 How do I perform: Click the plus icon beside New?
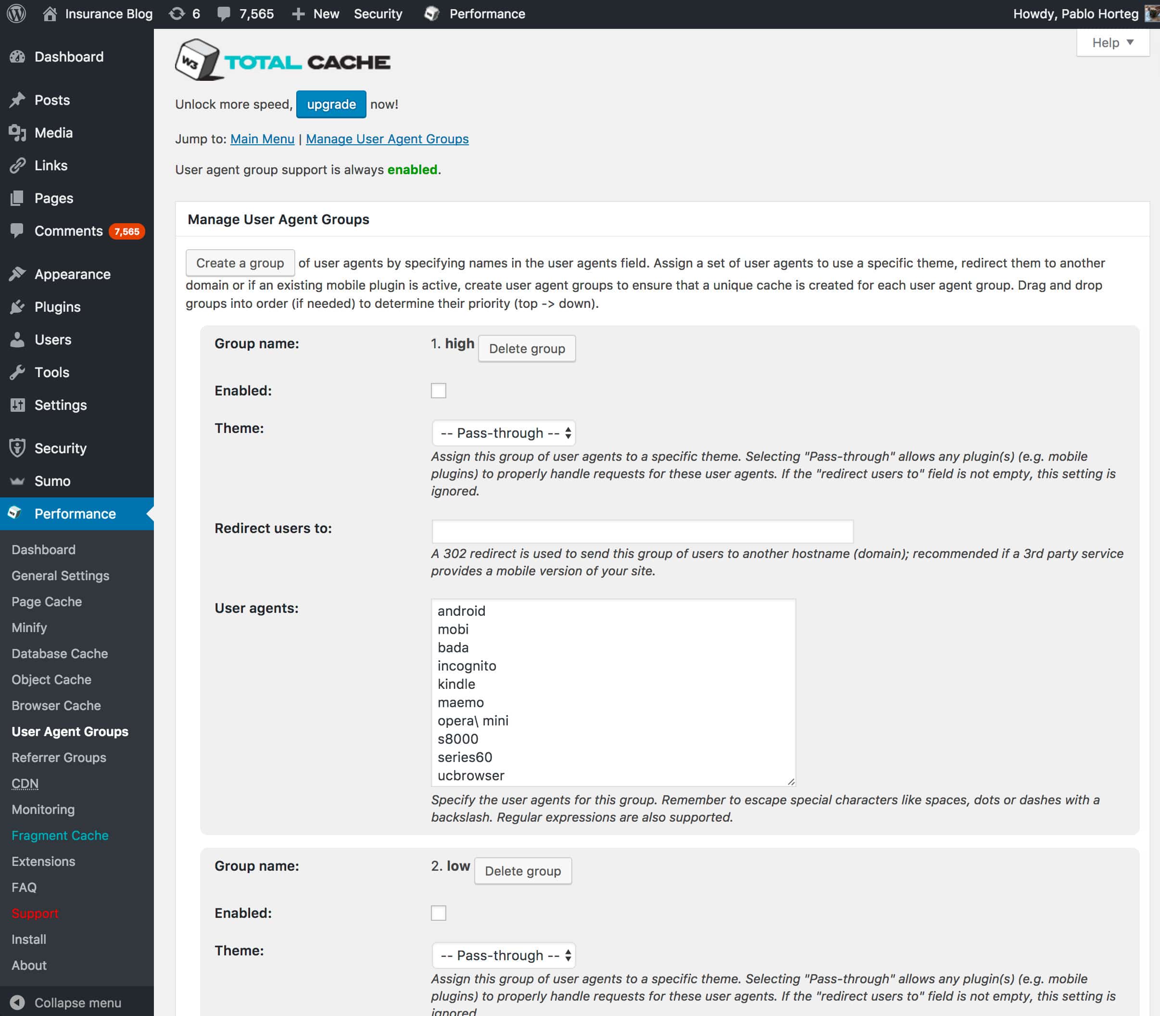click(x=298, y=13)
